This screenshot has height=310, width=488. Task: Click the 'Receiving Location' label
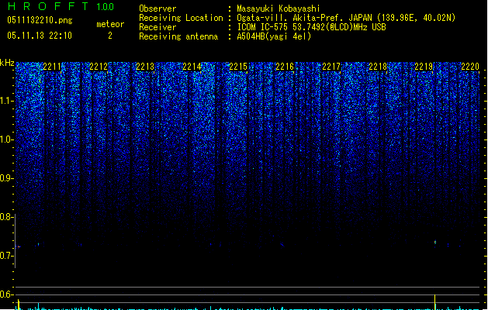(x=181, y=18)
